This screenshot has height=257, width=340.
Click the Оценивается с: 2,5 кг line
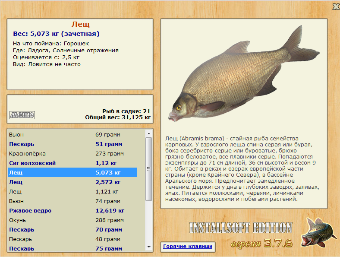click(x=46, y=57)
